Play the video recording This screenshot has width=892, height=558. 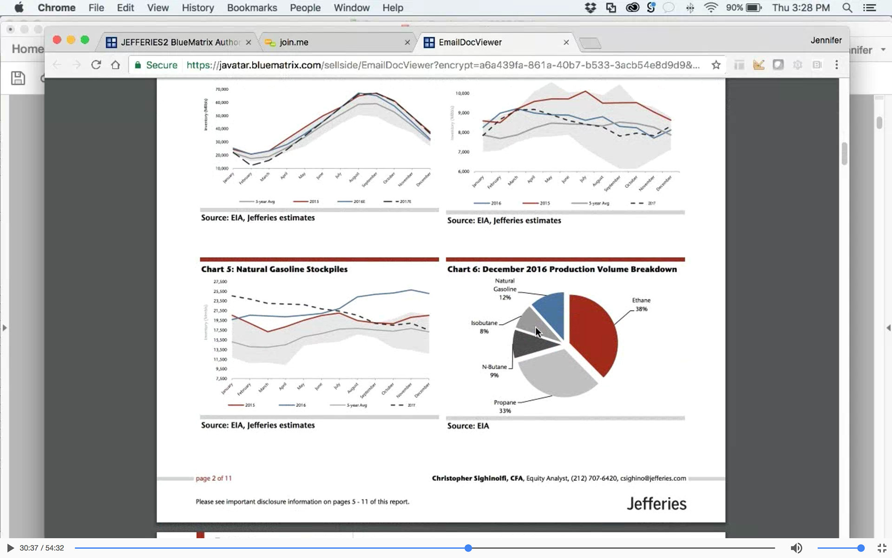pos(10,548)
